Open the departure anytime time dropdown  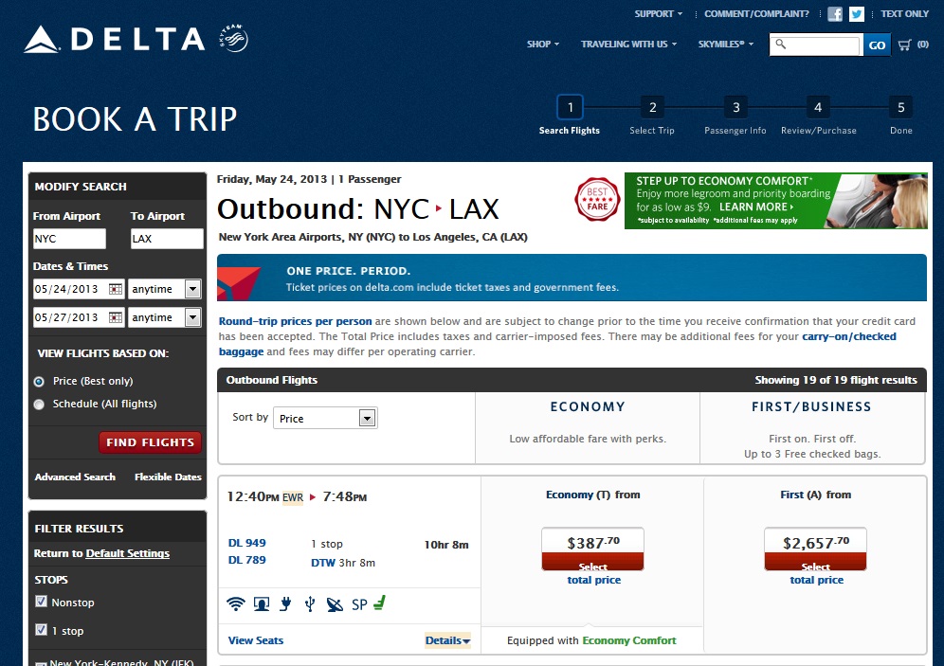tap(192, 289)
